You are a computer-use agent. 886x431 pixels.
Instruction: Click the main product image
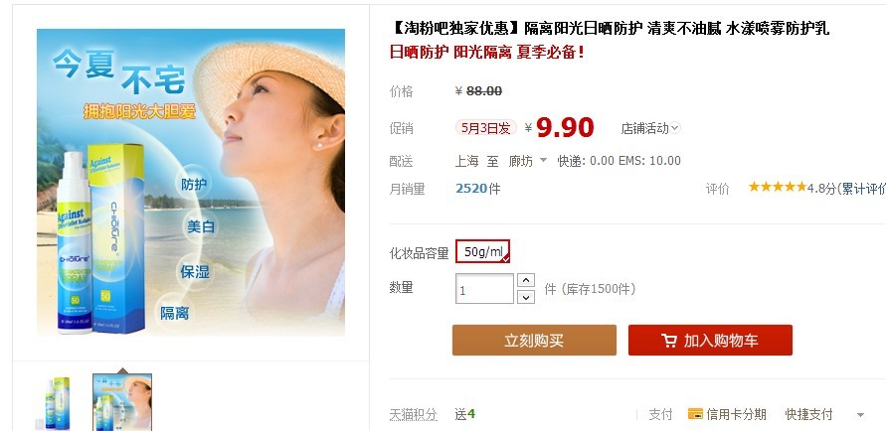point(191,182)
